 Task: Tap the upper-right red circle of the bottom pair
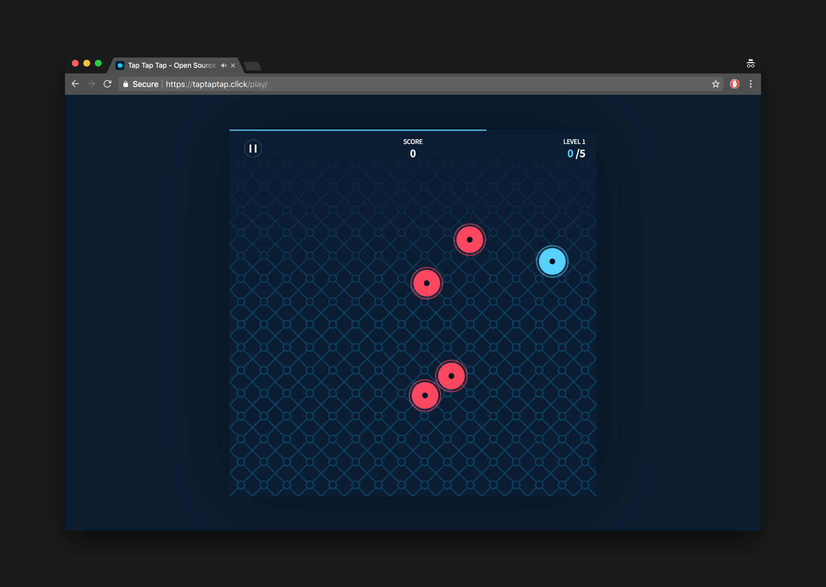point(452,375)
